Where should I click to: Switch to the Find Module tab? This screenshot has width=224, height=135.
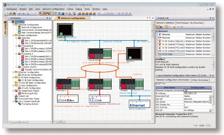182,23
